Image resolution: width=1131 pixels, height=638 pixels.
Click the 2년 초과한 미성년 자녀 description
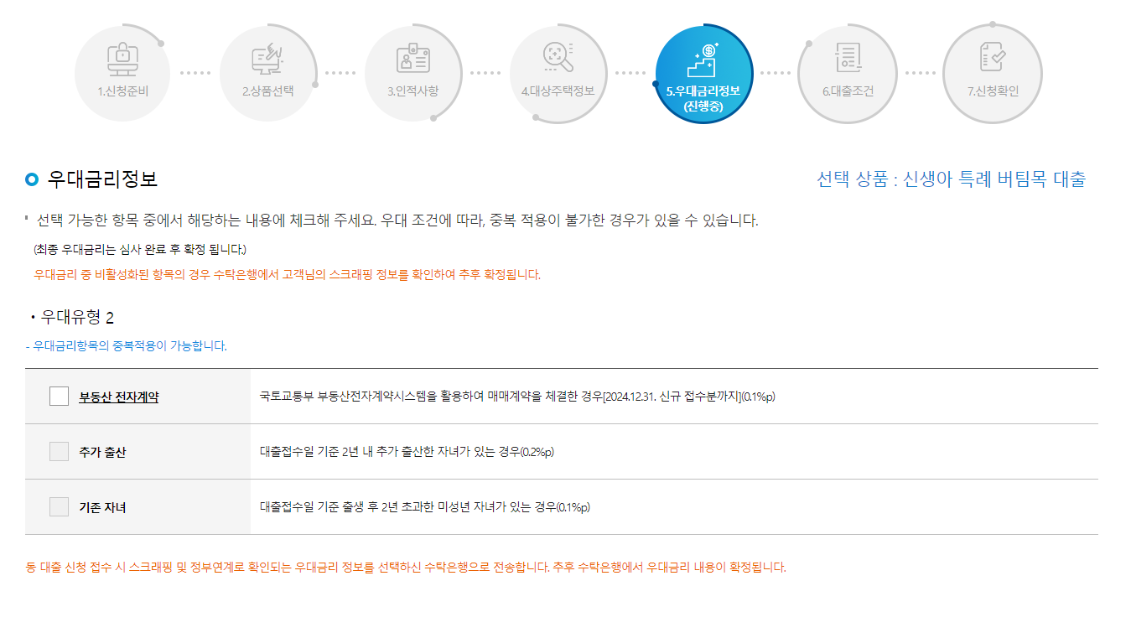coord(425,507)
